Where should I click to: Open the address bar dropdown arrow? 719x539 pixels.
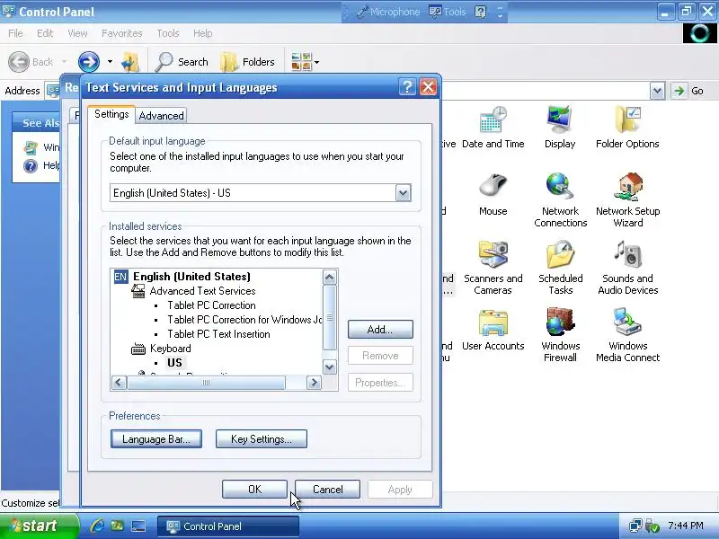pyautogui.click(x=657, y=91)
